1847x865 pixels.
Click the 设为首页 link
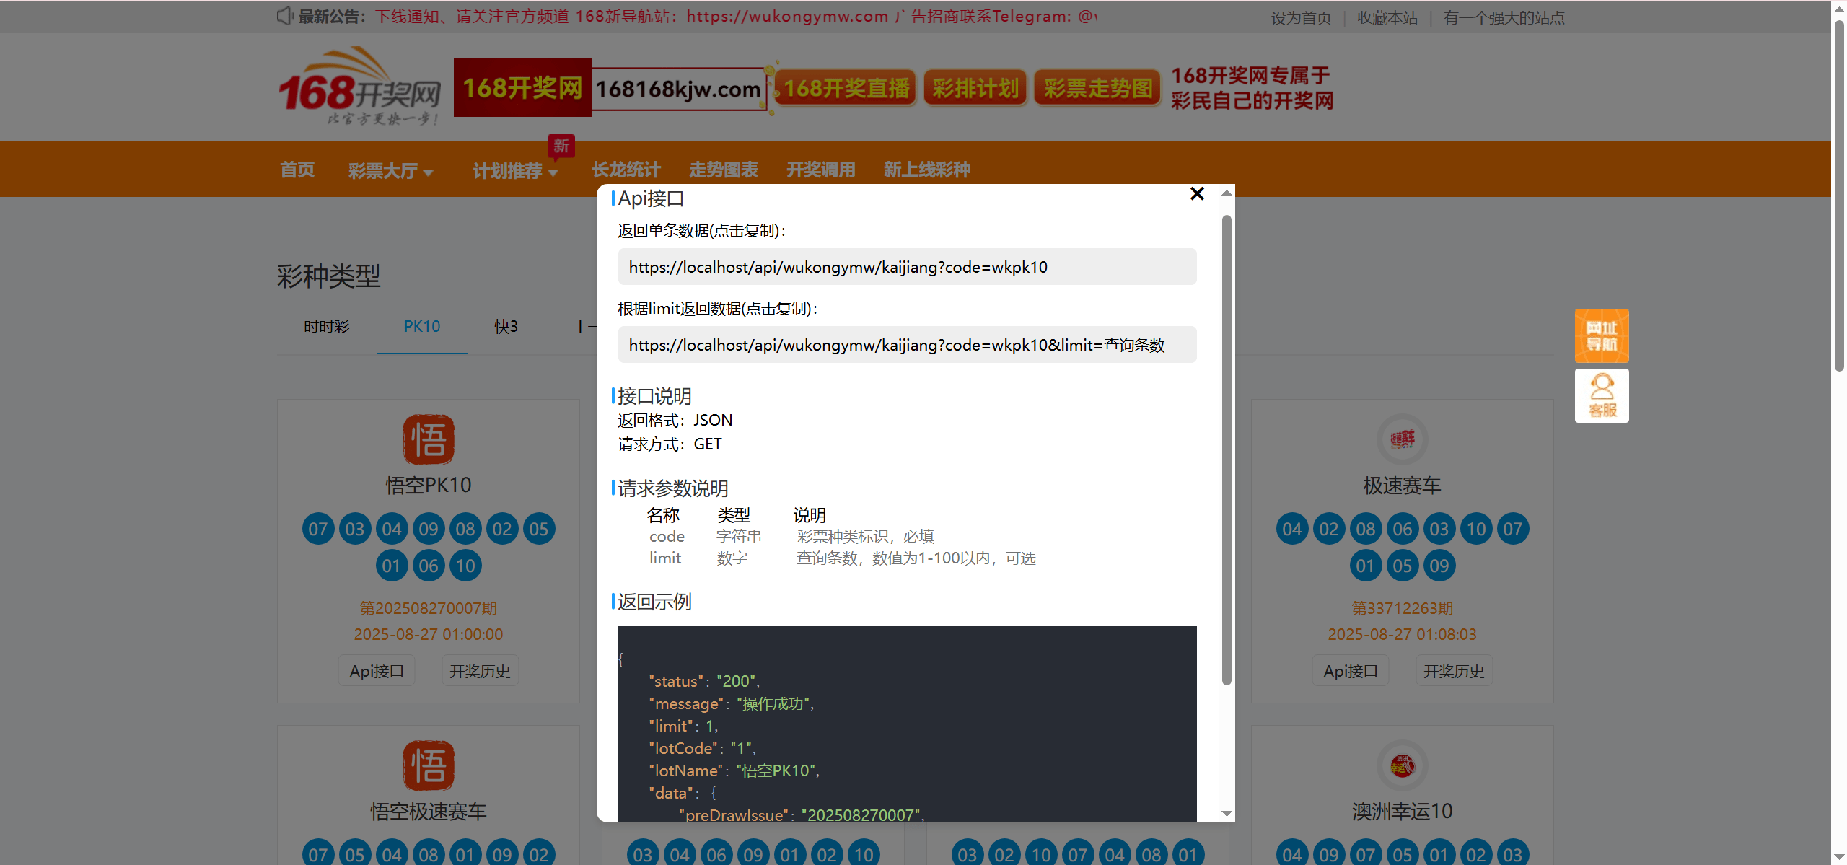(x=1301, y=17)
